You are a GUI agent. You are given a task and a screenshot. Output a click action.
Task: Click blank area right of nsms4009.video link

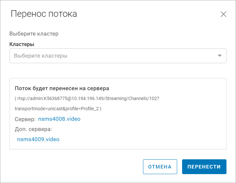point(141,139)
